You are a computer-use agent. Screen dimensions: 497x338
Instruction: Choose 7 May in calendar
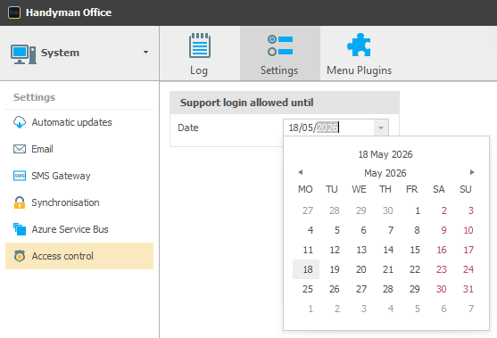tap(391, 230)
